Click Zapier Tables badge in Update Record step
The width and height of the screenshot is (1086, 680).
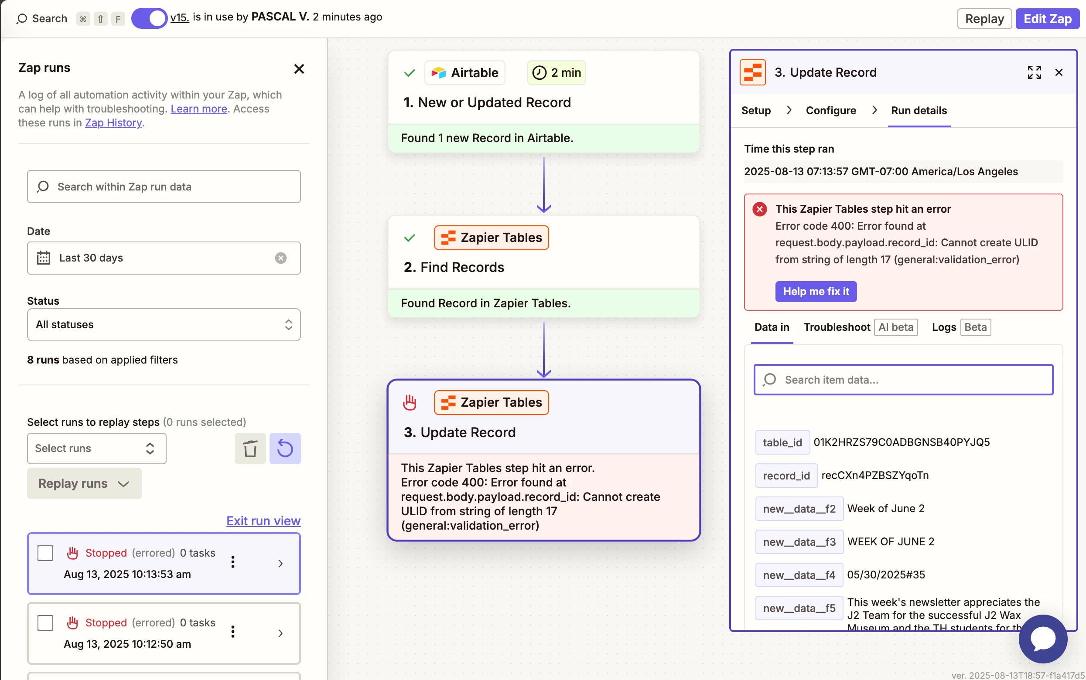coord(491,402)
